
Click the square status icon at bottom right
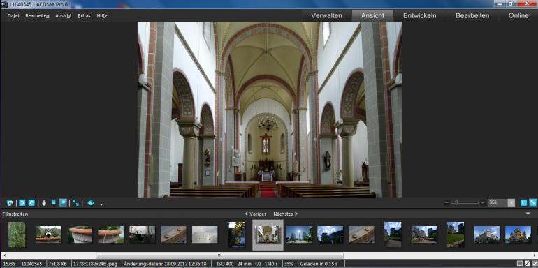point(520,264)
